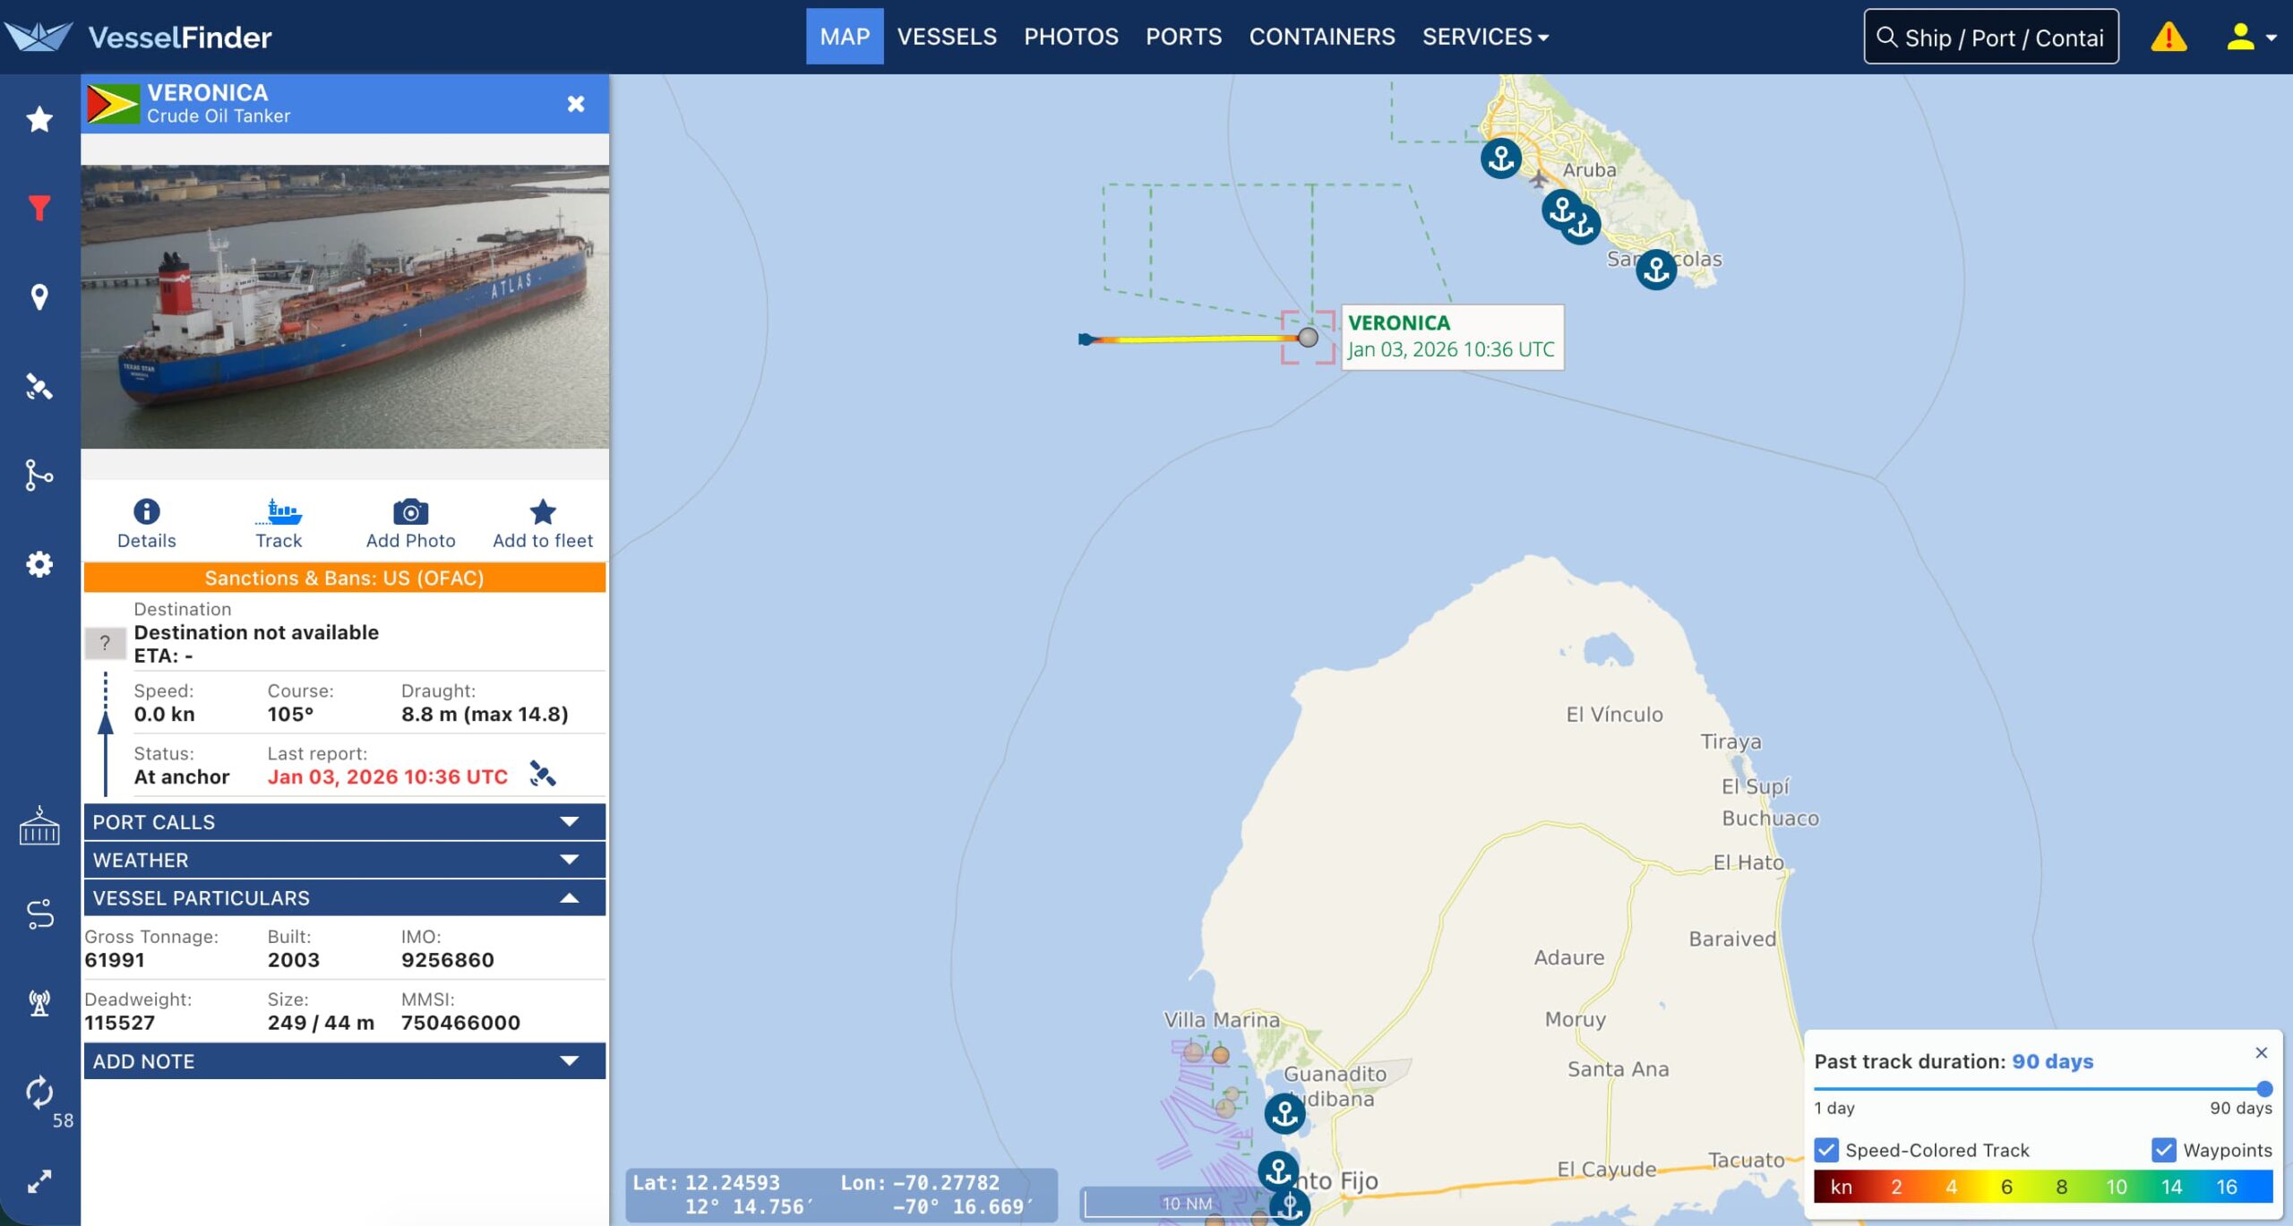Screen dimensions: 2293x1226
Task: Open the VESSELS menu item
Action: pos(947,37)
